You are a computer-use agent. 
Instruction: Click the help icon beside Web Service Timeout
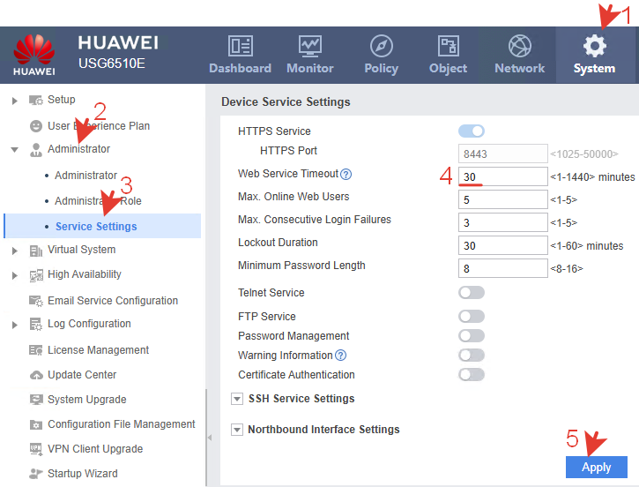point(346,175)
